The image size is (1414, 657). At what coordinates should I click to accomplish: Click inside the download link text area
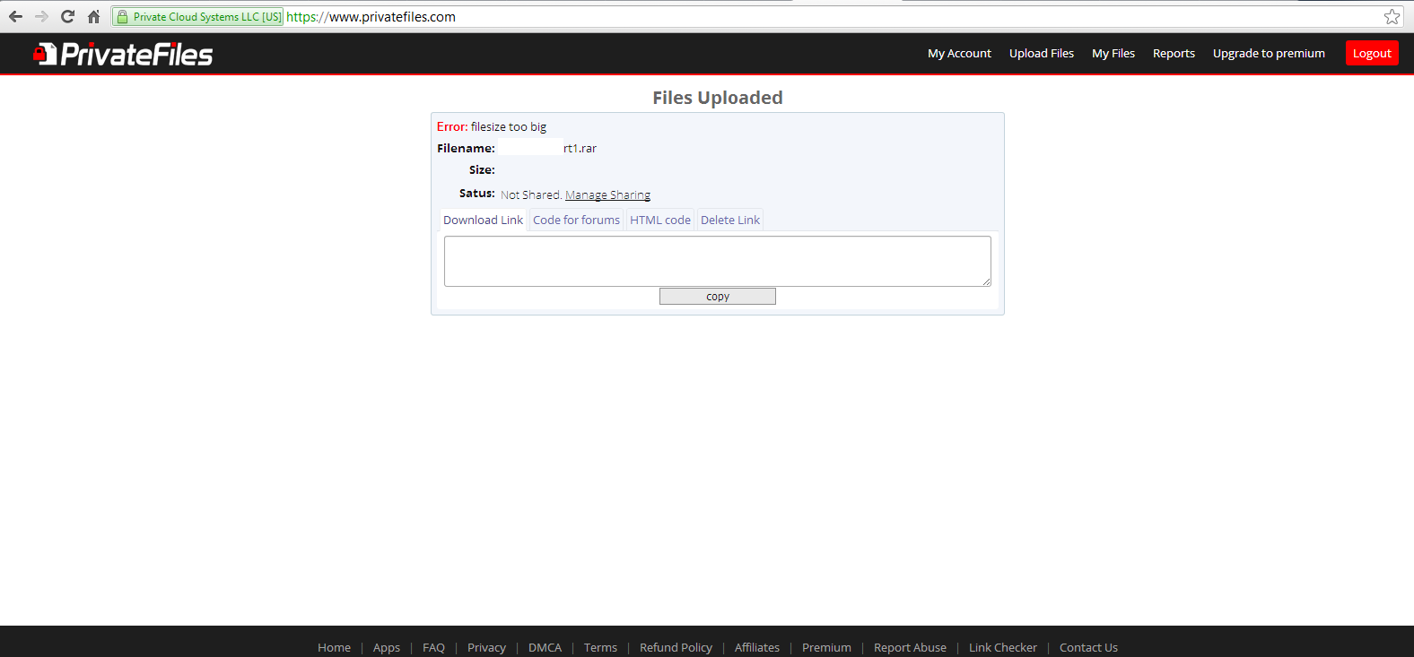click(x=717, y=261)
